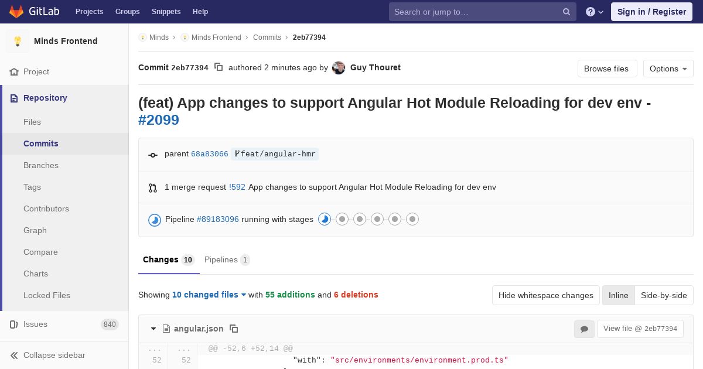Click the search magnifier icon
Viewport: 703px width, 369px height.
coord(567,12)
